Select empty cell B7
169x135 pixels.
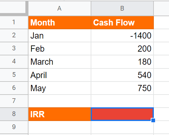point(122,101)
